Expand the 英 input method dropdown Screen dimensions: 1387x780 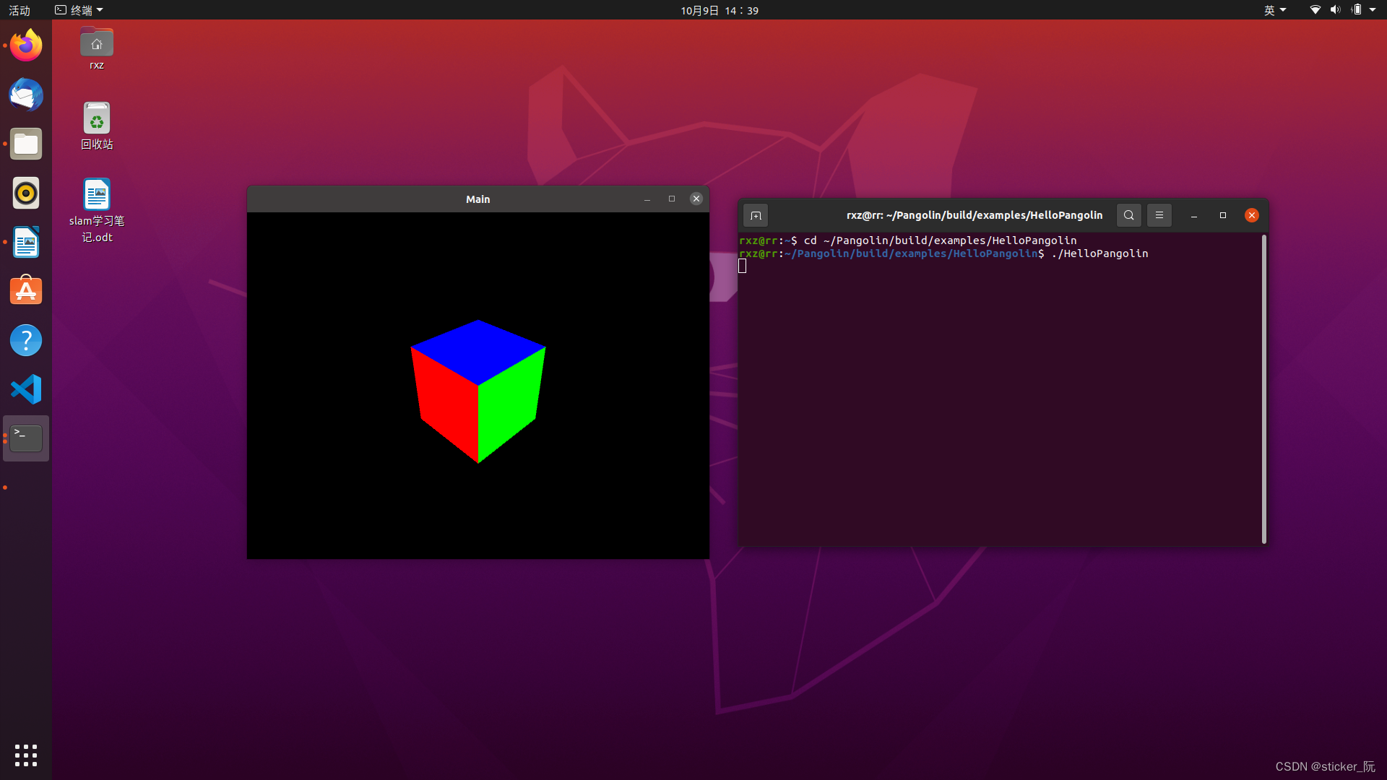(1274, 10)
